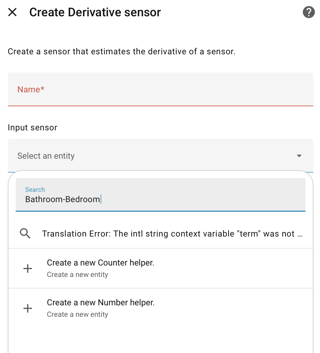Click the Input sensor dropdown arrow
The height and width of the screenshot is (353, 320).
299,156
